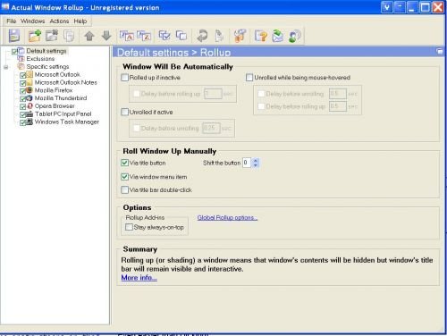This screenshot has width=447, height=336.
Task: Uncheck Via window menu item option
Action: click(124, 177)
